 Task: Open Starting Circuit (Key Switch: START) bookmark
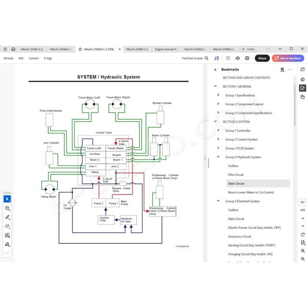click(252, 246)
